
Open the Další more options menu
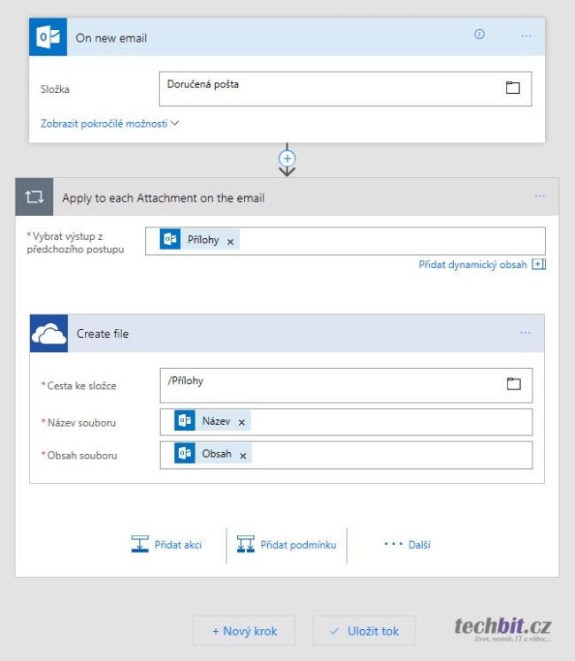click(408, 545)
